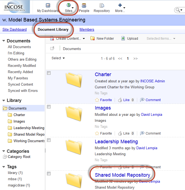This screenshot has width=185, height=190.
Task: Click Like thumb icon for Charter
Action: (120, 100)
